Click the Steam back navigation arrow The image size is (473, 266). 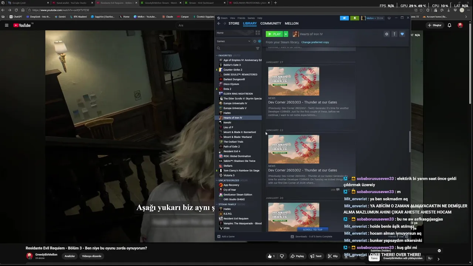point(219,23)
